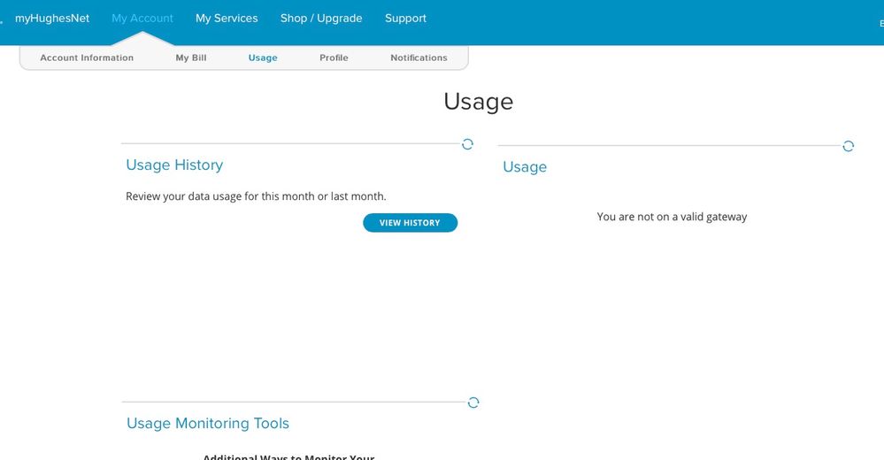Screen dimensions: 884x460
Task: Open the My Account menu
Action: coord(142,19)
